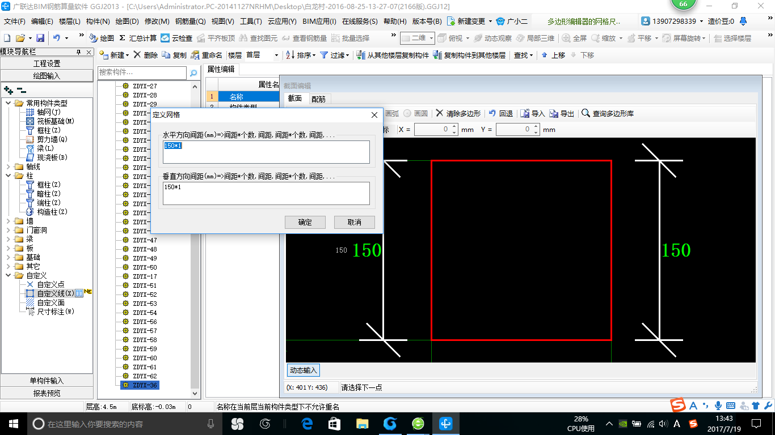Click 复制构件到其他楼层
This screenshot has height=435, width=775.
469,55
